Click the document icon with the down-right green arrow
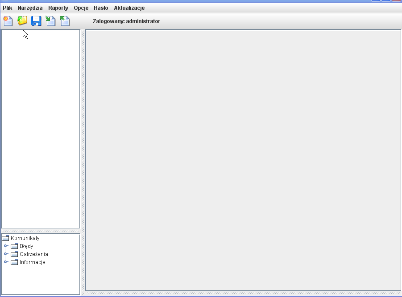The image size is (402, 297). pyautogui.click(x=50, y=21)
